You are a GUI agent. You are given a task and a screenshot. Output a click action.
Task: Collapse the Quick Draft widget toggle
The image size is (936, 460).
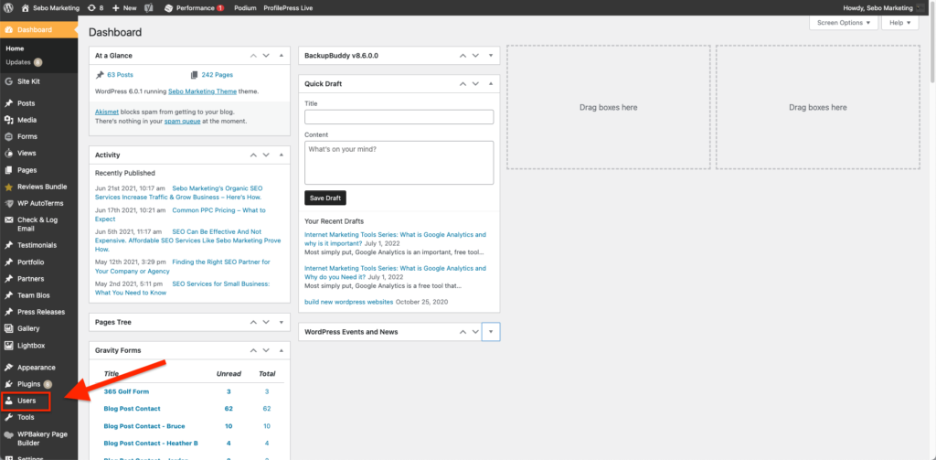click(491, 83)
